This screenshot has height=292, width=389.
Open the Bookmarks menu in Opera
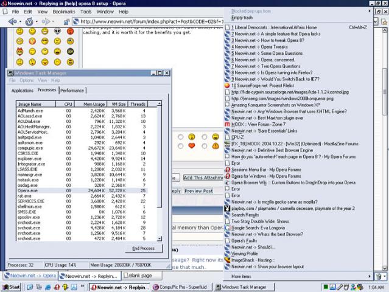click(x=64, y=11)
